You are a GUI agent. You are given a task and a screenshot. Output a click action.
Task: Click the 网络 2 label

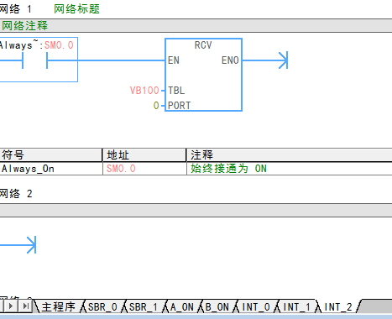click(x=16, y=194)
